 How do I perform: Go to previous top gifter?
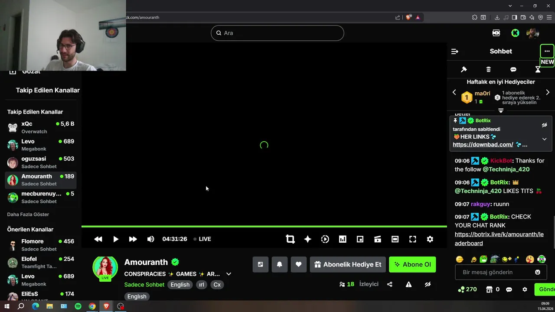[454, 92]
